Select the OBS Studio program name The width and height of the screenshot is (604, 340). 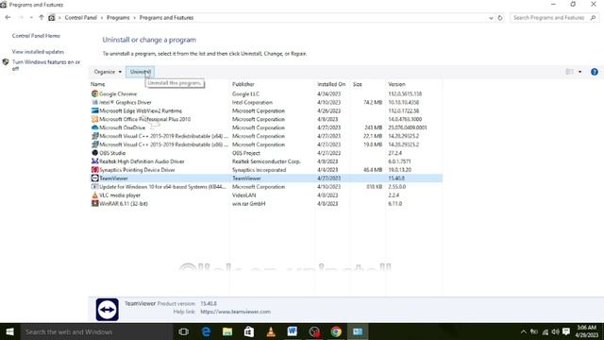112,153
